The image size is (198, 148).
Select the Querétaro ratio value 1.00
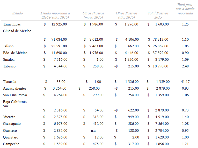click(x=185, y=137)
